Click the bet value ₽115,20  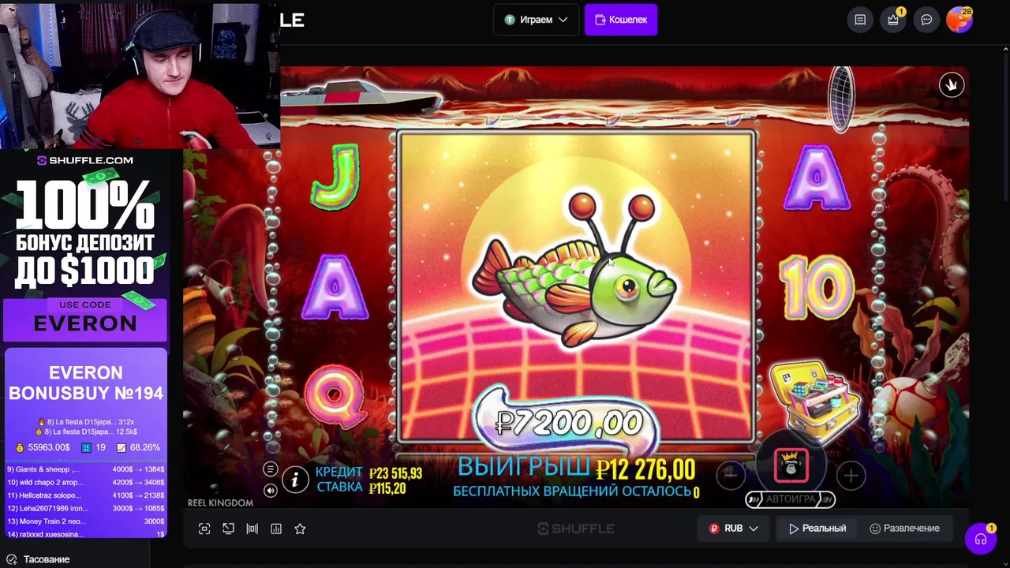(387, 489)
